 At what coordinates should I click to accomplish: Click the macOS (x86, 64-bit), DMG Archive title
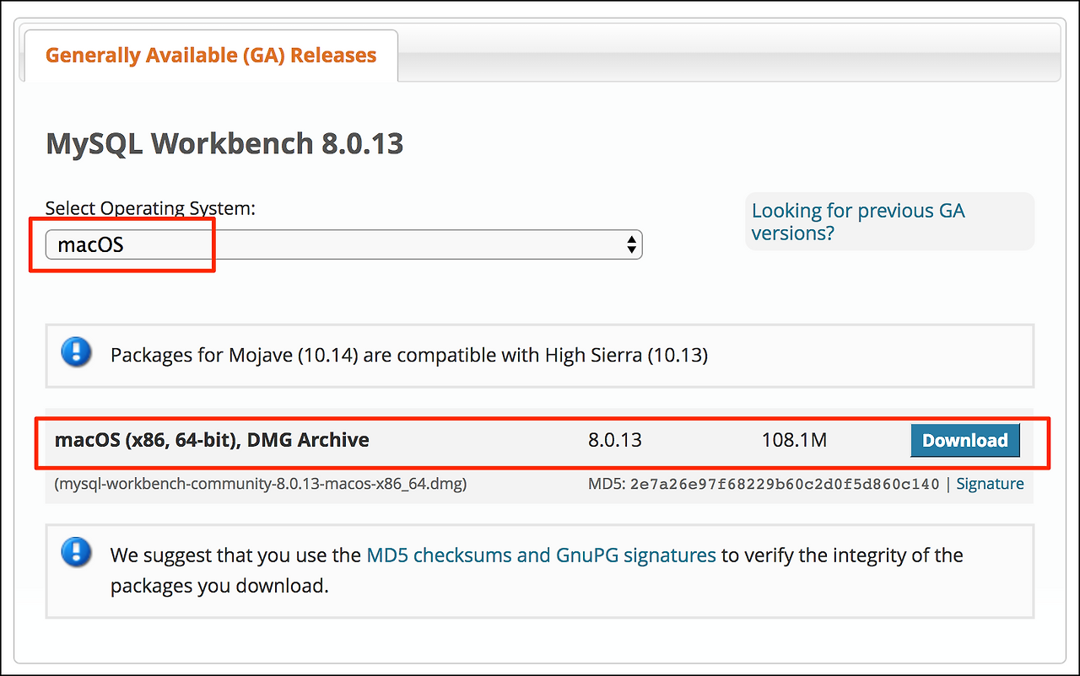212,440
